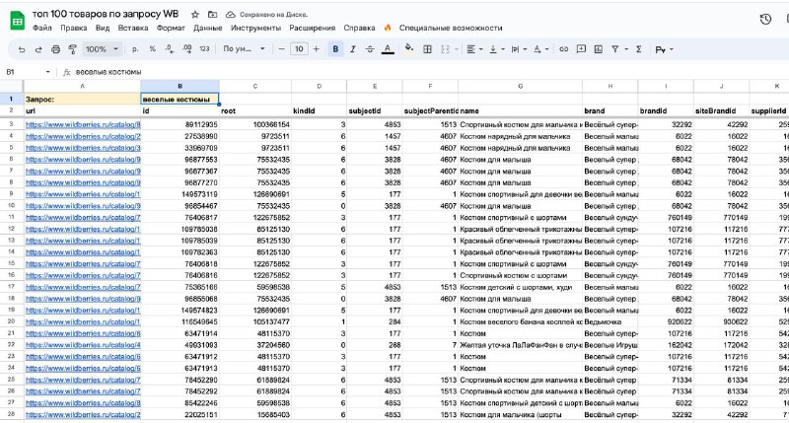Open the Вставка menu
789x423 pixels.
(133, 28)
